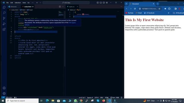Open the Chrome tab search dropdown
Screen dimensions: 184x103
pos(126,4)
